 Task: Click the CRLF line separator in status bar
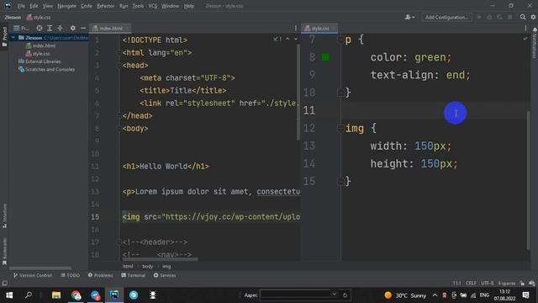click(471, 284)
